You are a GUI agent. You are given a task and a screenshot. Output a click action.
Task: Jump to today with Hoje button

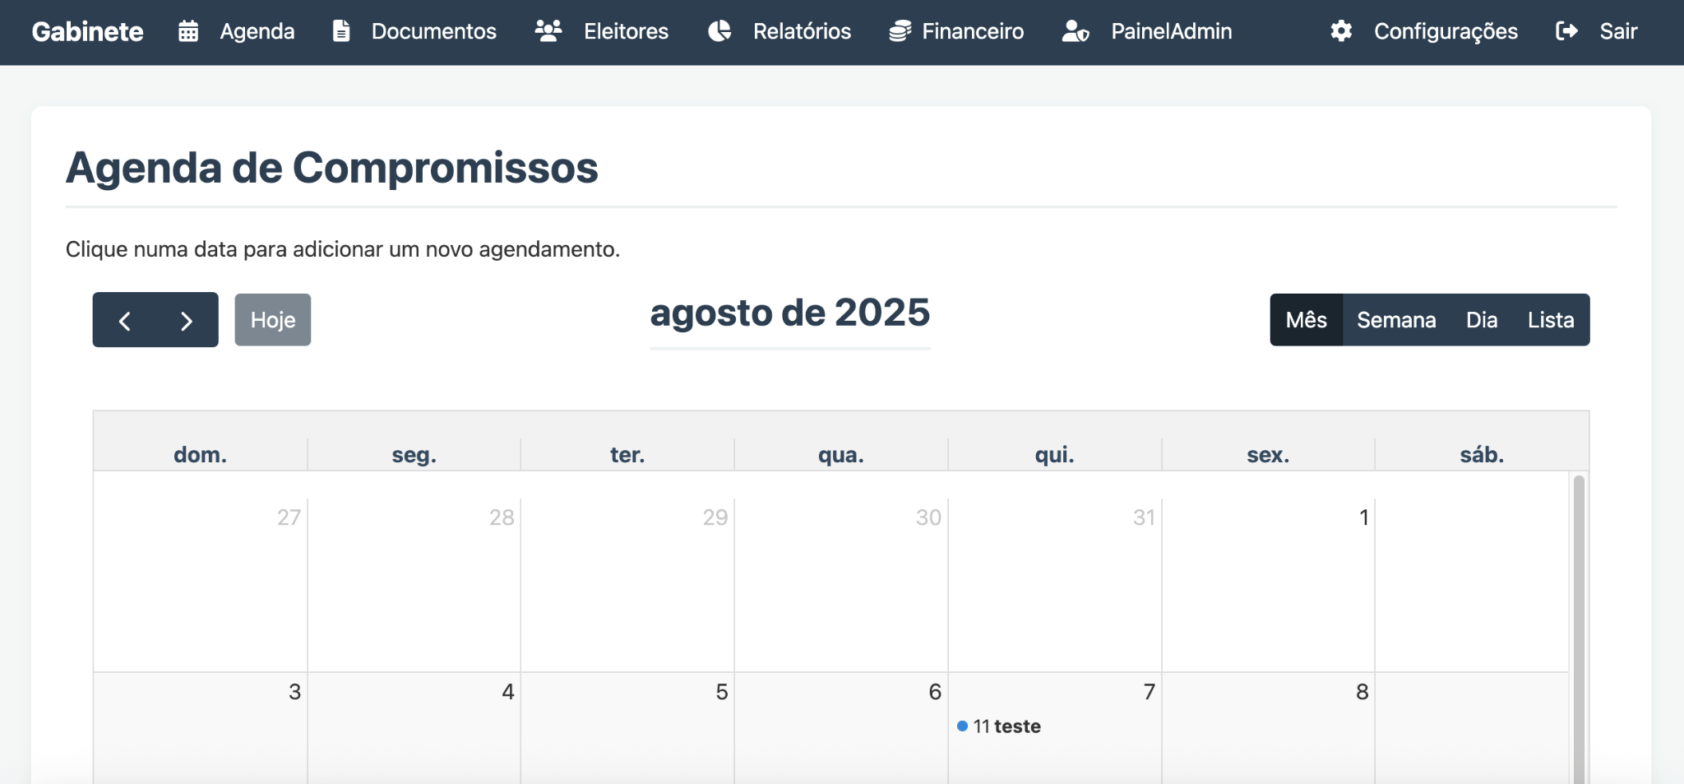click(273, 320)
